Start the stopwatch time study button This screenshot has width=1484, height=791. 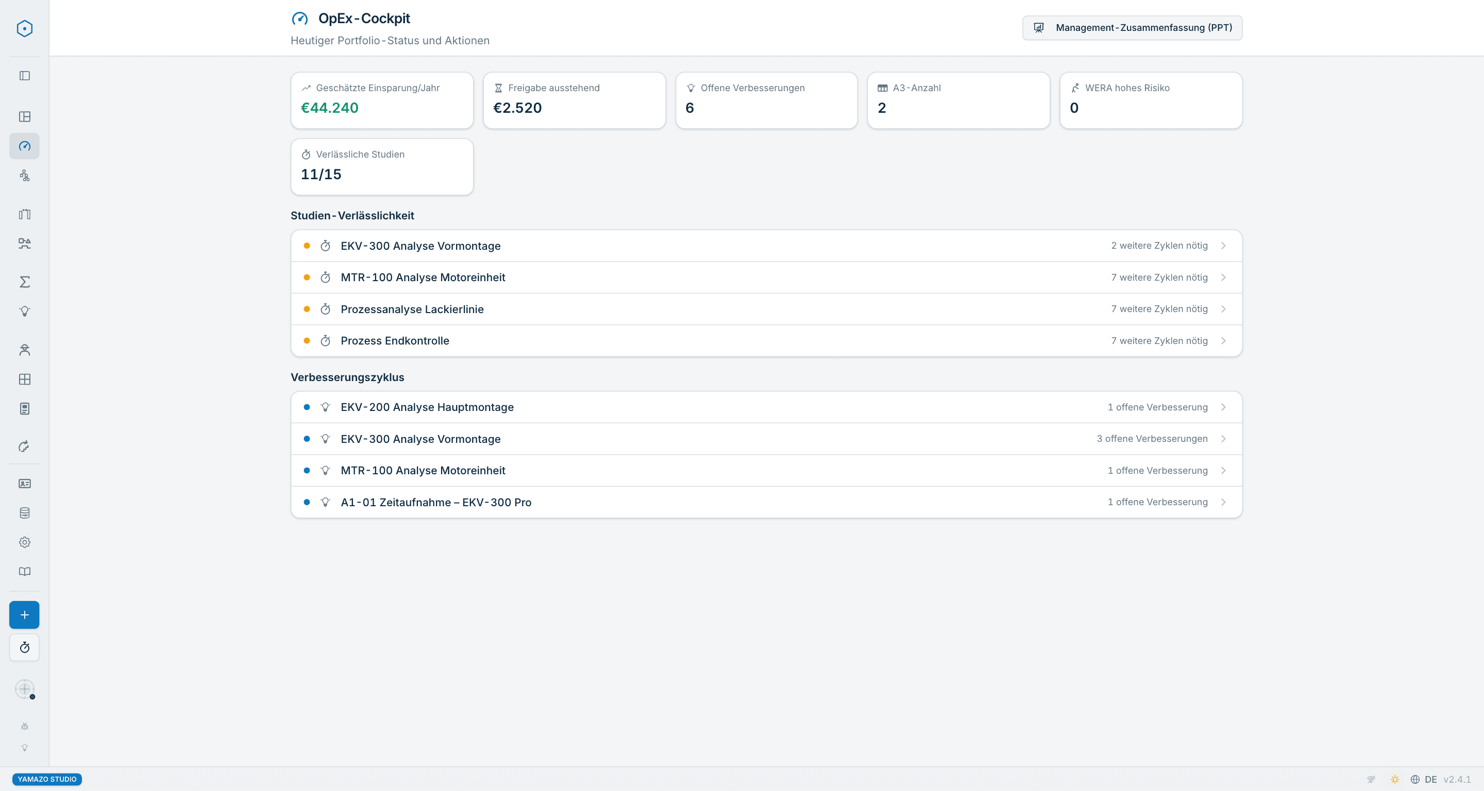pyautogui.click(x=24, y=648)
